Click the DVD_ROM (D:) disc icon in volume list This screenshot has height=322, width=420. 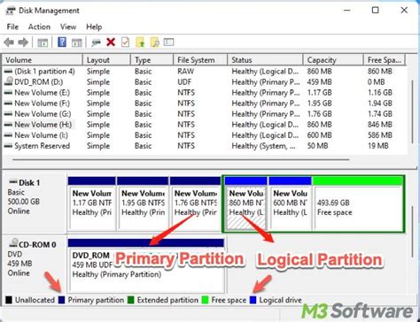tap(9, 81)
